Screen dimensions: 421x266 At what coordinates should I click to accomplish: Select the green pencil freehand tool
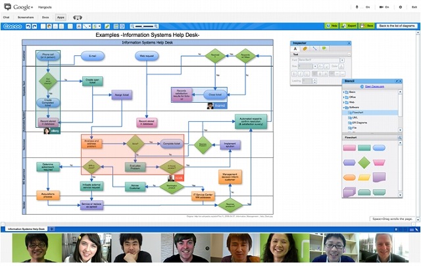[107, 26]
